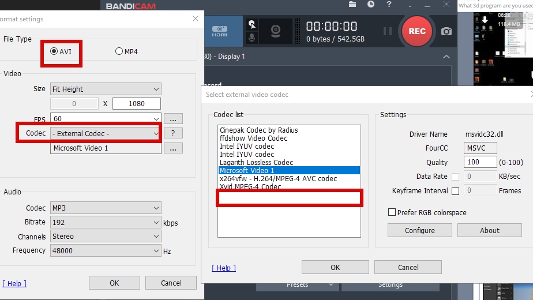Select the AVI file type radio button
The width and height of the screenshot is (533, 300).
coord(54,51)
